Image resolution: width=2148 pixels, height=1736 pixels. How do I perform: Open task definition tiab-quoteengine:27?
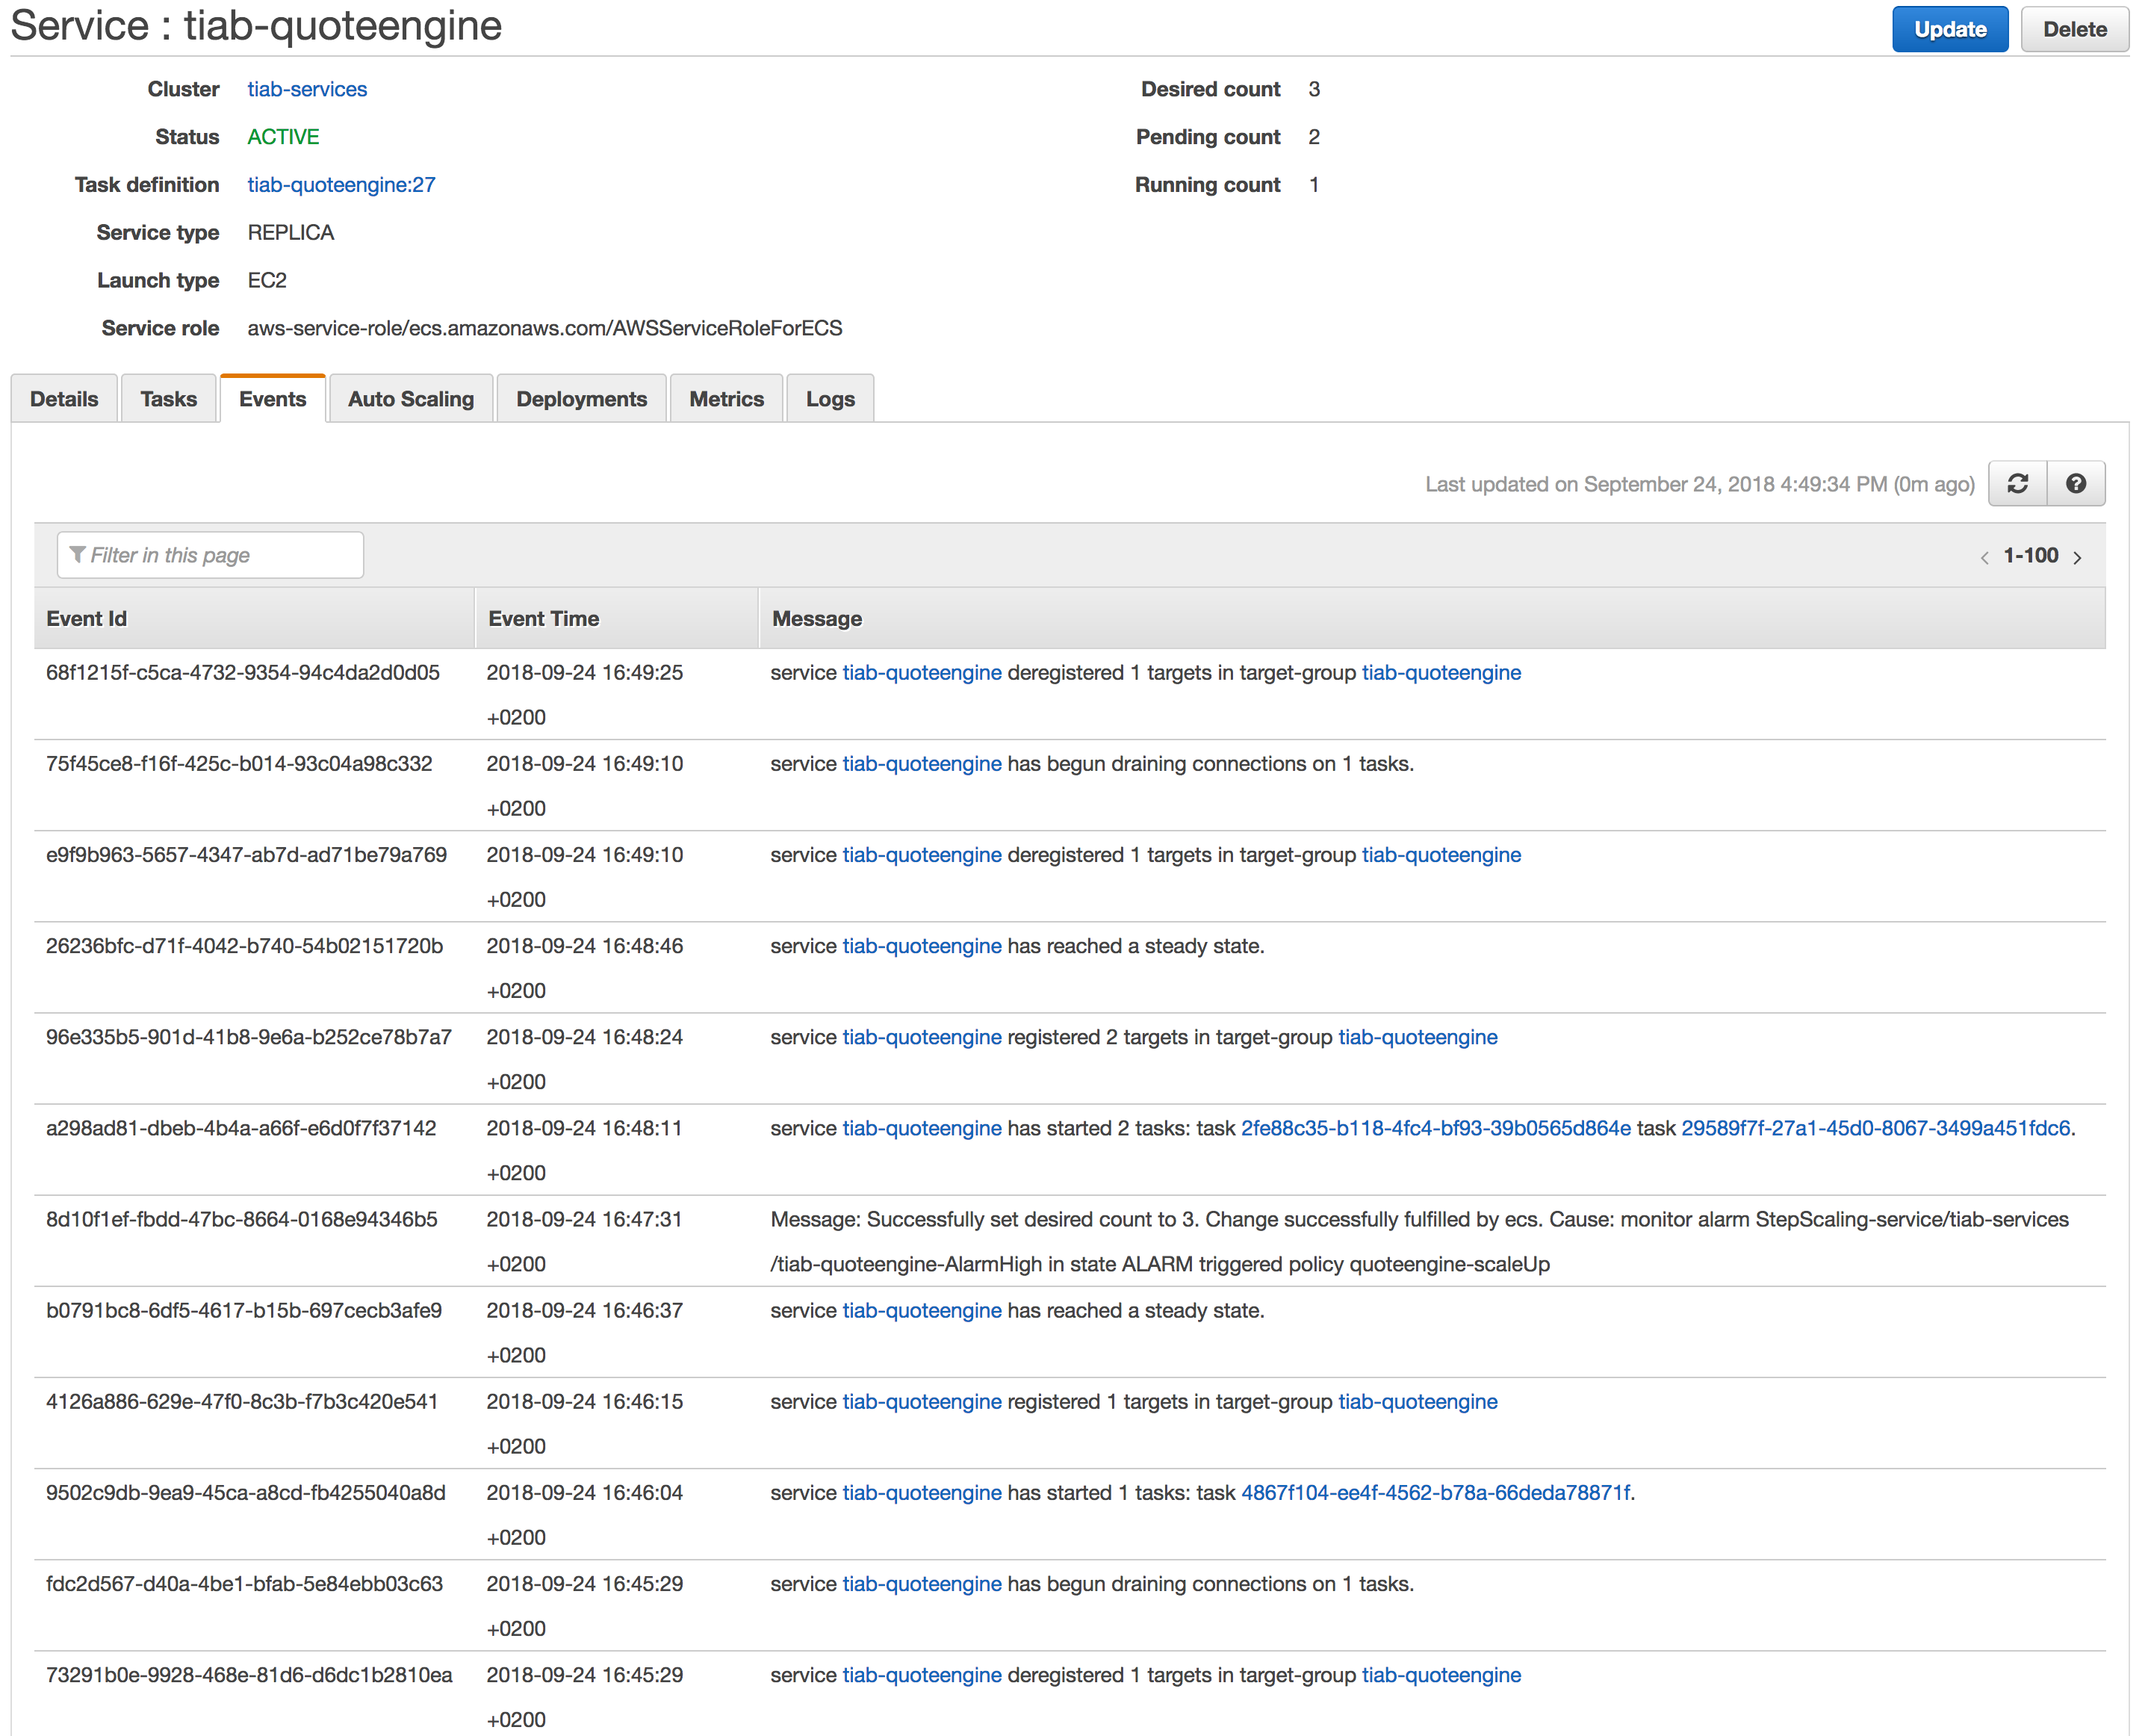click(341, 185)
